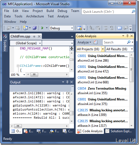This screenshot has height=145, width=139.
Task: Open the Architecture menu
Action: coord(35,16)
